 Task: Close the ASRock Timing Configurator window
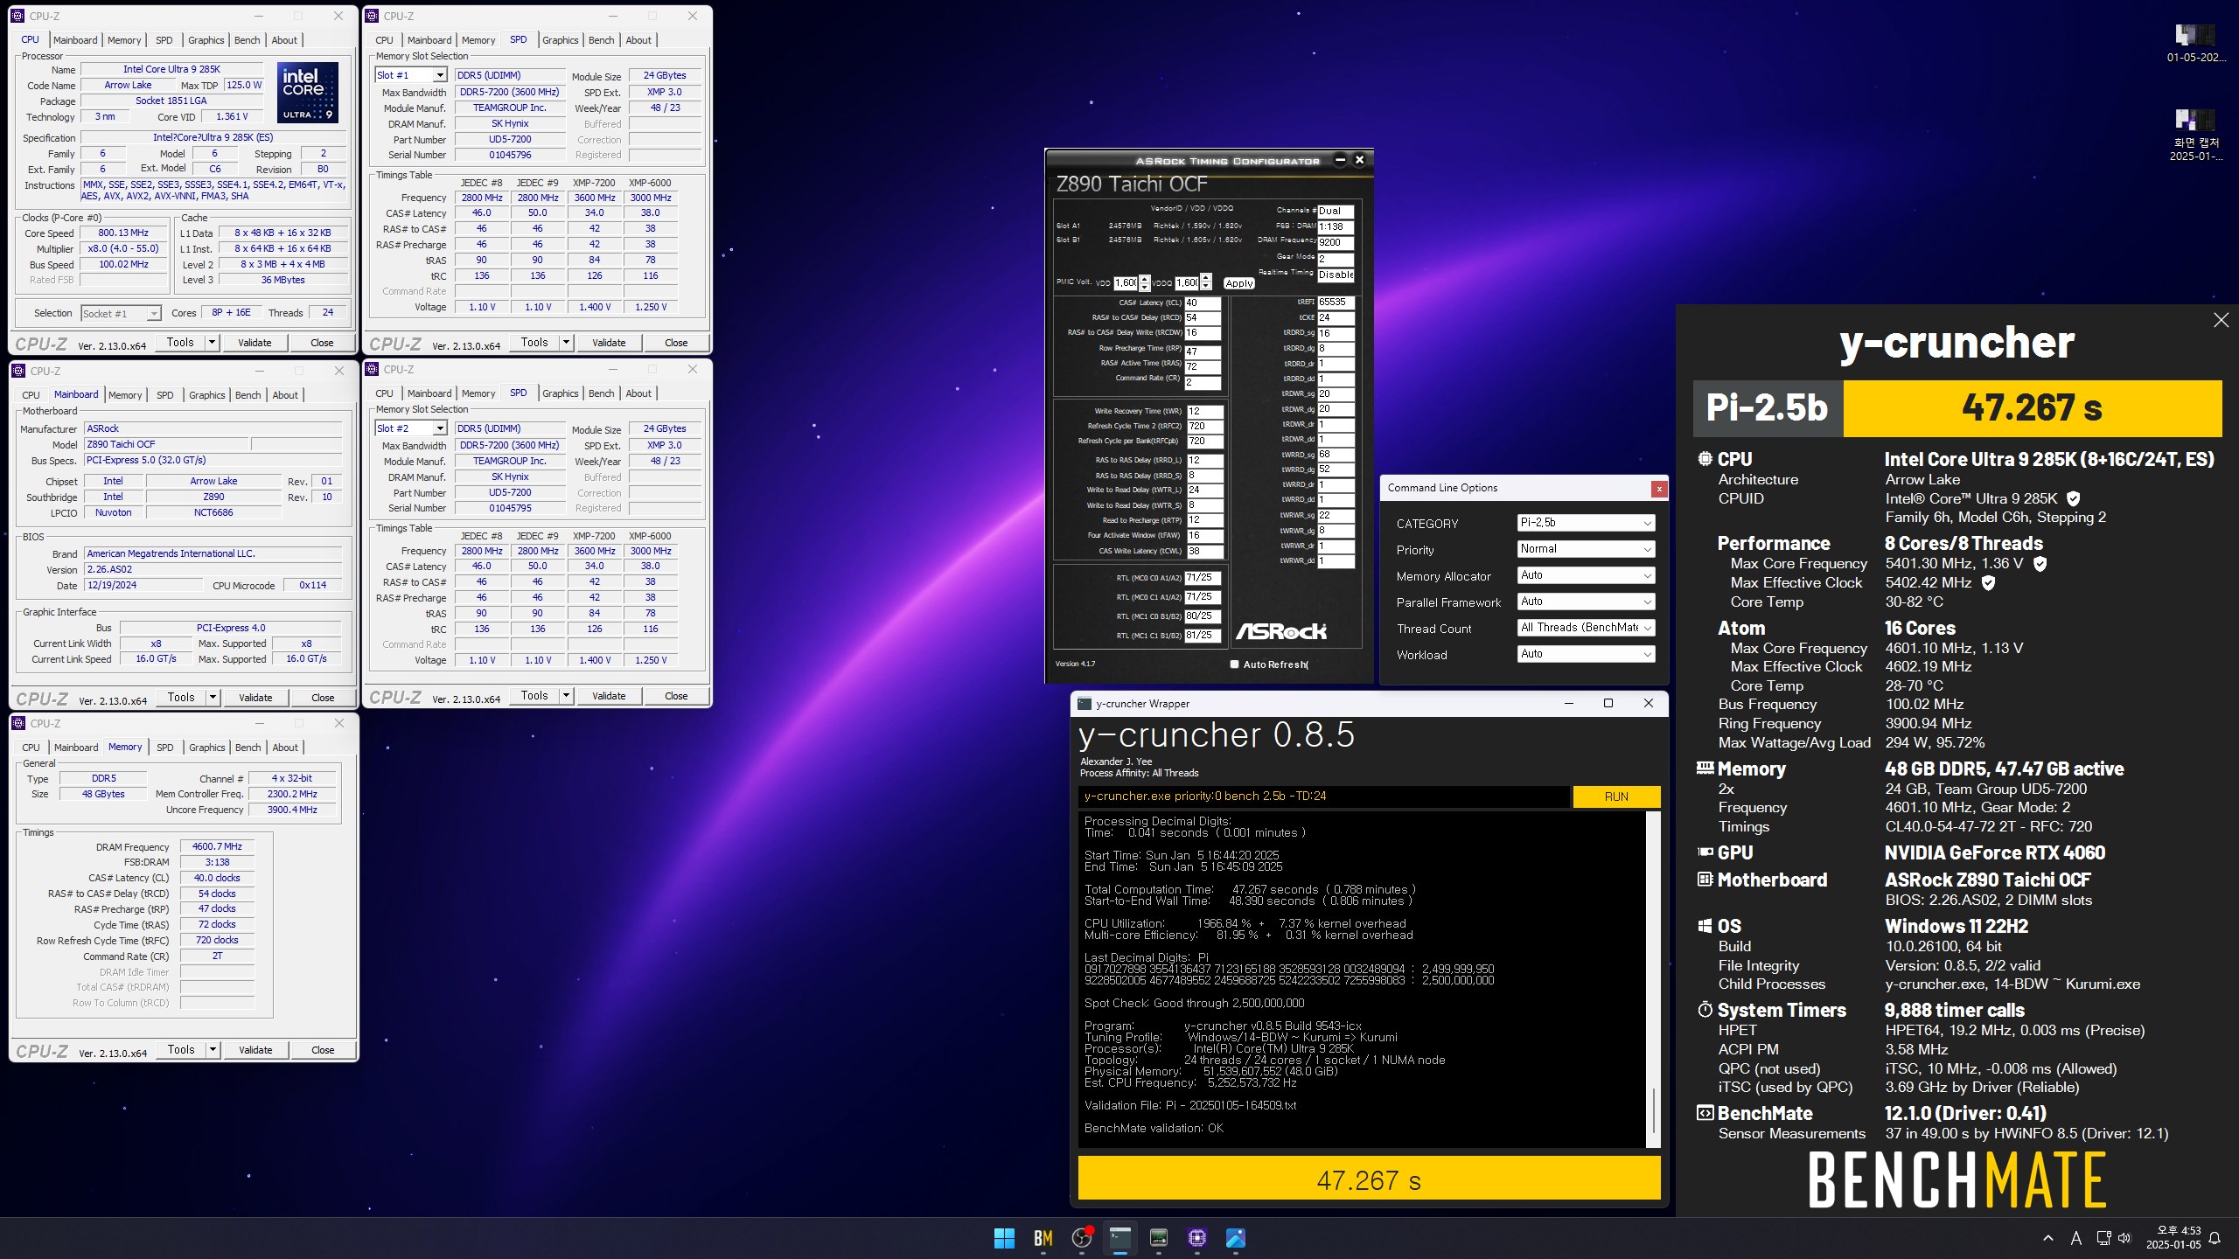point(1359,159)
